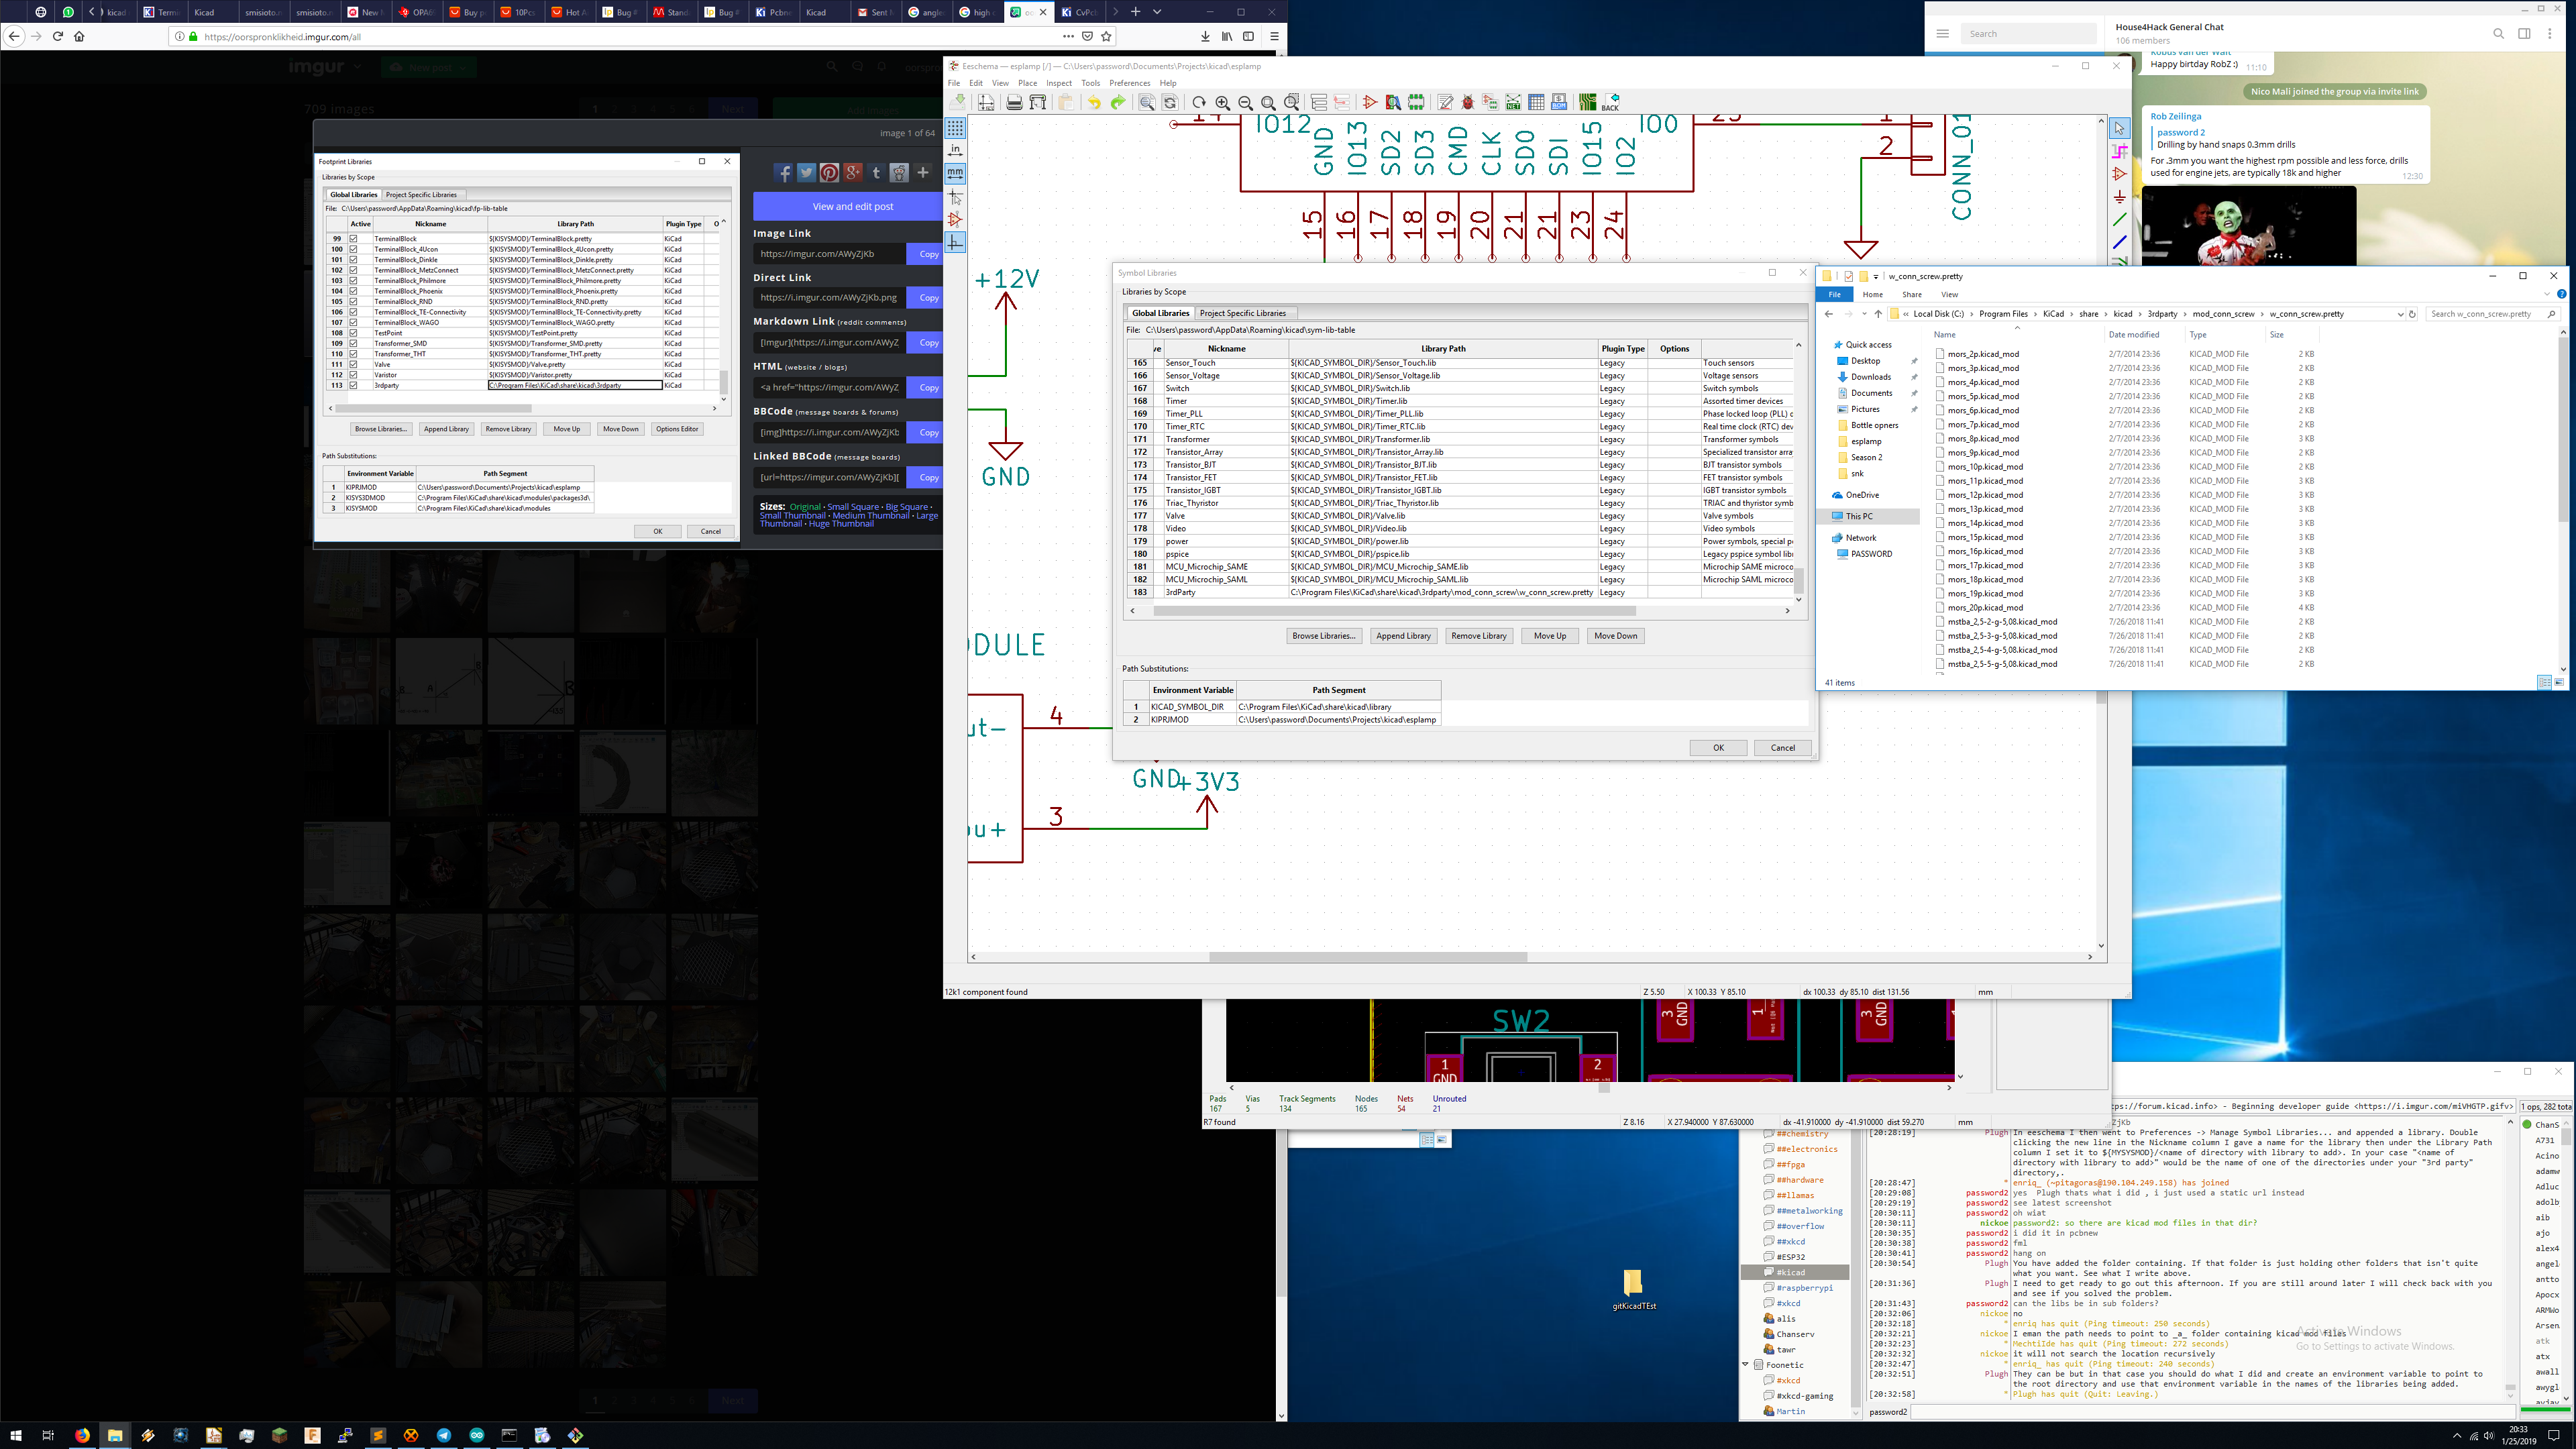
Task: Select the arrow cursor tool in Eeschema right toolbar
Action: point(2119,129)
